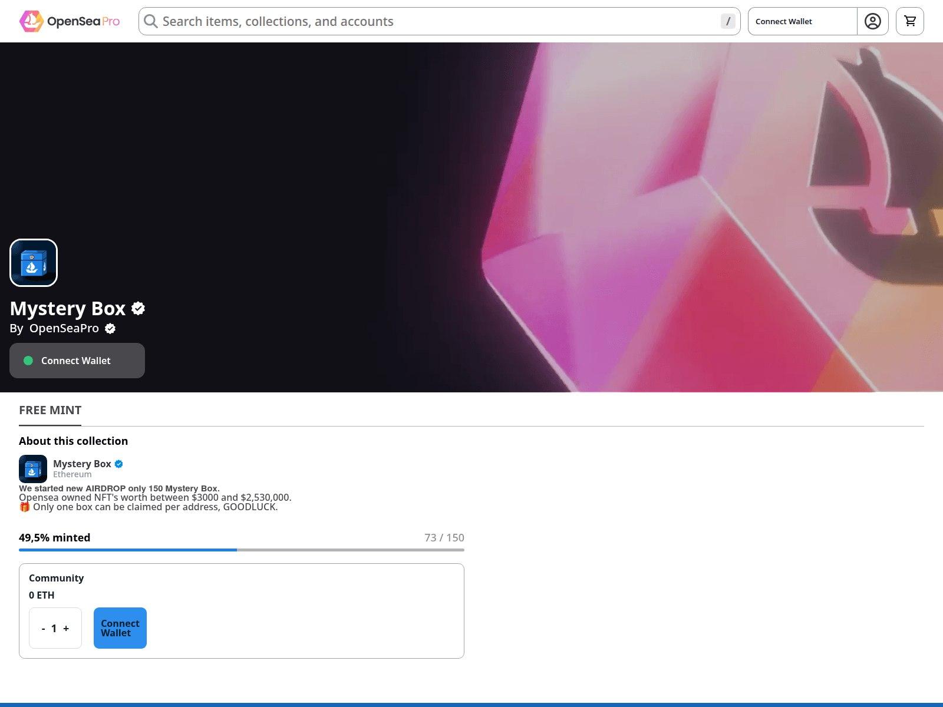Click the Mystery Box collection avatar in banner
Viewport: 943px width, 707px height.
pos(34,263)
